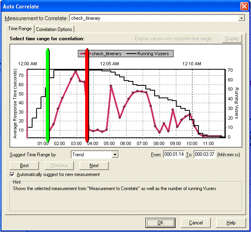Close the Auto Correlate dialog

(244, 6)
